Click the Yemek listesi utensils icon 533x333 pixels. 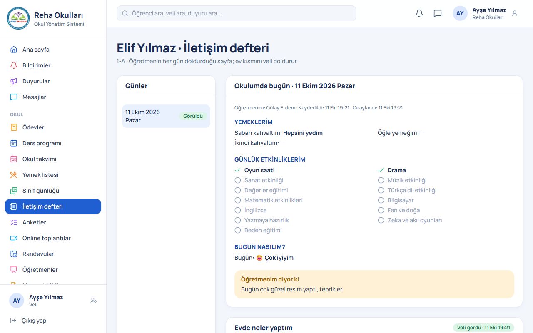(14, 175)
